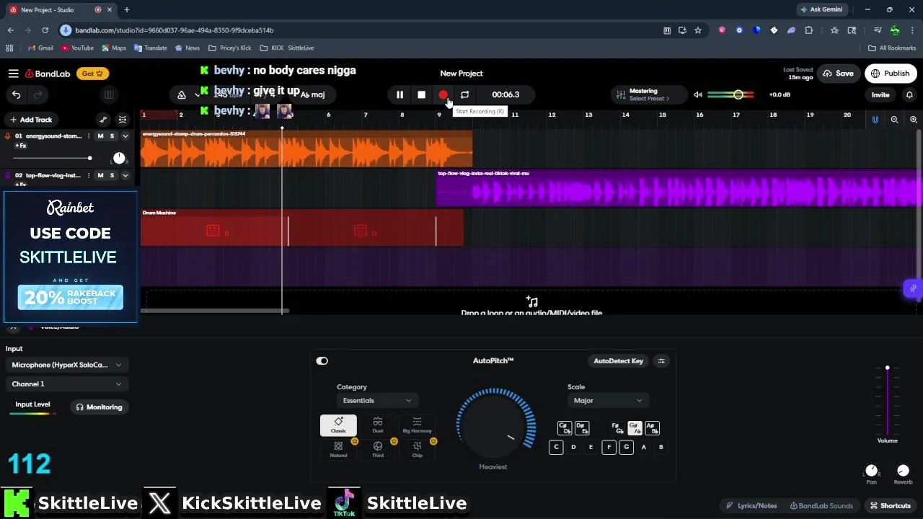This screenshot has width=923, height=519.
Task: Expand track 01 options chevron
Action: click(125, 136)
